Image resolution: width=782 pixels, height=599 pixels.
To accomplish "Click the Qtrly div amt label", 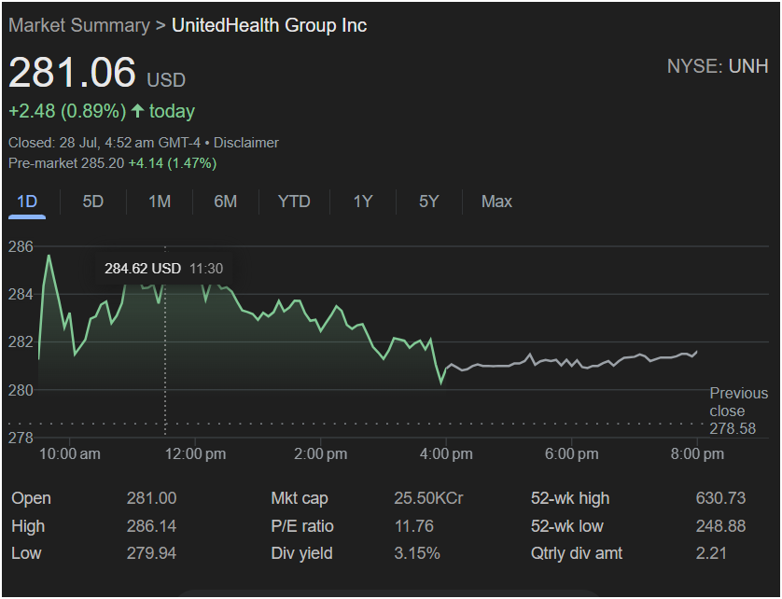I will click(x=577, y=553).
